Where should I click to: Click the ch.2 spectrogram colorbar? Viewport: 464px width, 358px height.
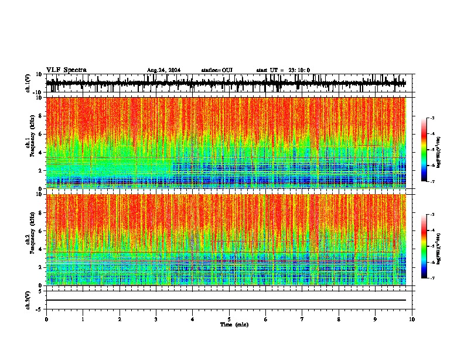pyautogui.click(x=424, y=246)
